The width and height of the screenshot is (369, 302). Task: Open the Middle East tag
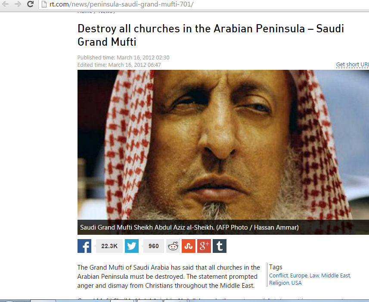pyautogui.click(x=335, y=275)
